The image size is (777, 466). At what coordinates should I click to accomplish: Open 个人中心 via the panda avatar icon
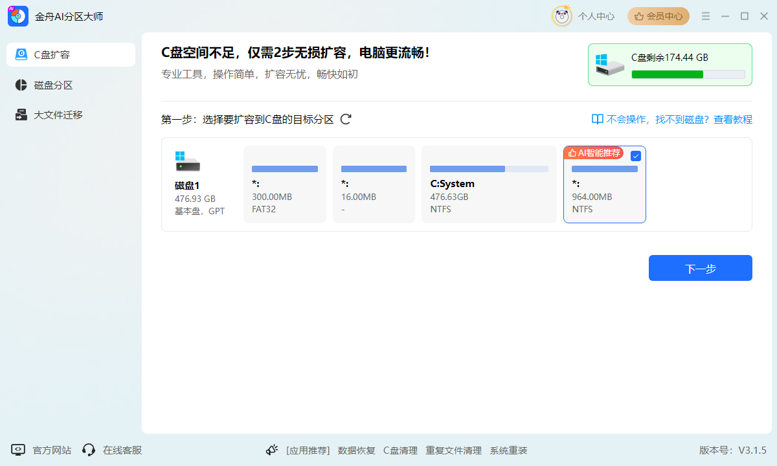coord(562,16)
